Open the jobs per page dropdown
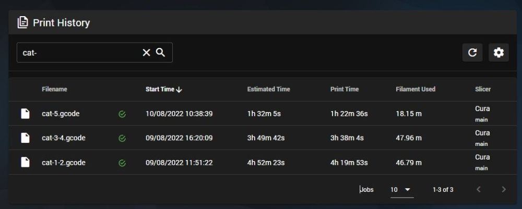This screenshot has width=522, height=209. click(x=401, y=190)
